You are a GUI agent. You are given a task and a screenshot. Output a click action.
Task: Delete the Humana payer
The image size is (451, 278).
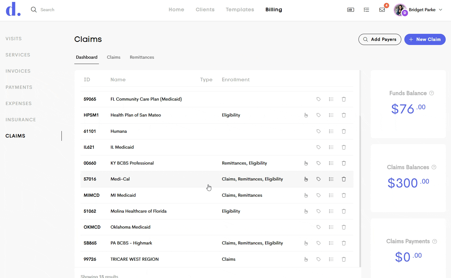[344, 131]
